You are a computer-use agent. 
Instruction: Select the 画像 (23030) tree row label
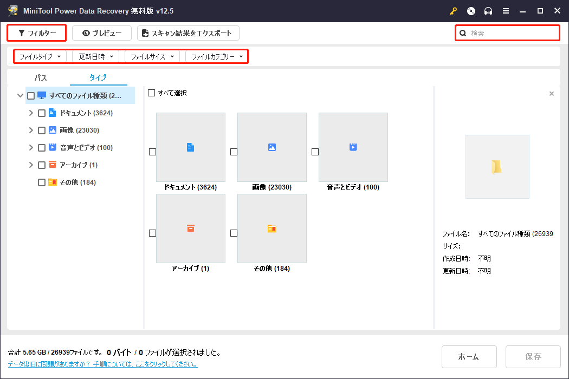tap(80, 130)
